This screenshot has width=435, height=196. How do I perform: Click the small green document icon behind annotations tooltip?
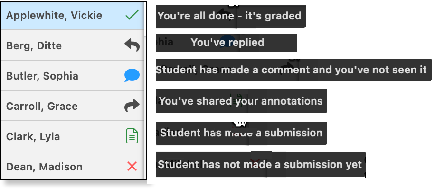pyautogui.click(x=236, y=100)
